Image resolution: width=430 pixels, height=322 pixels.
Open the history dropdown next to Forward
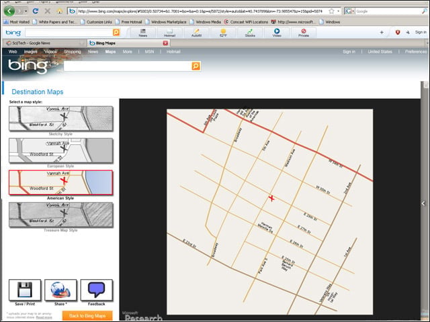pos(26,11)
